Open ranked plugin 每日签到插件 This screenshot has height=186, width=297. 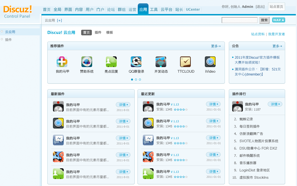249,127
